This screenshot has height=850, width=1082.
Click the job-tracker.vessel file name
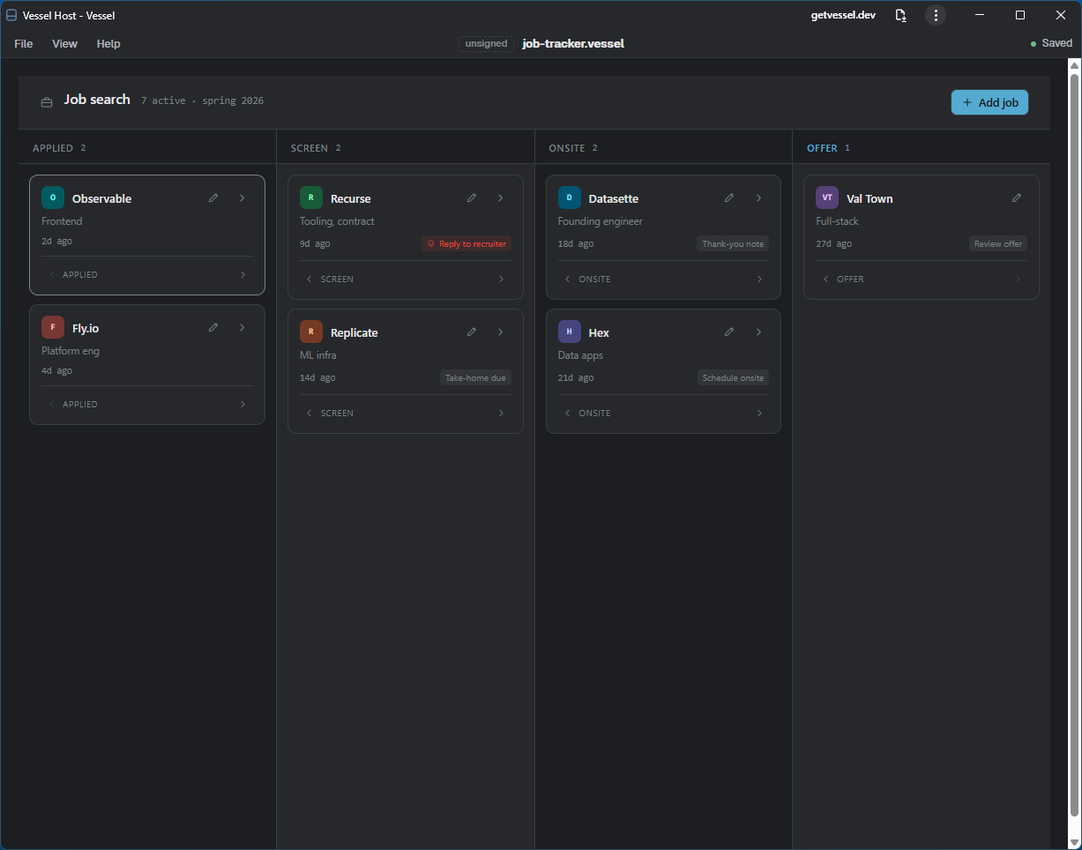point(573,43)
